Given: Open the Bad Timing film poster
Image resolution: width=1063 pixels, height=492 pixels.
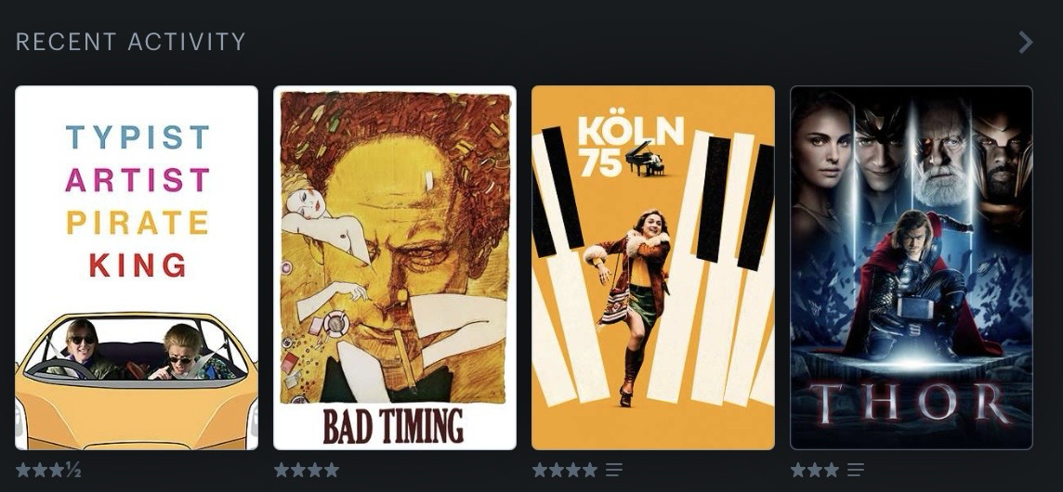Looking at the screenshot, I should [395, 267].
